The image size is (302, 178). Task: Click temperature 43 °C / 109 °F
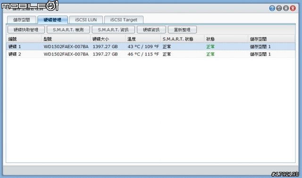pyautogui.click(x=143, y=47)
